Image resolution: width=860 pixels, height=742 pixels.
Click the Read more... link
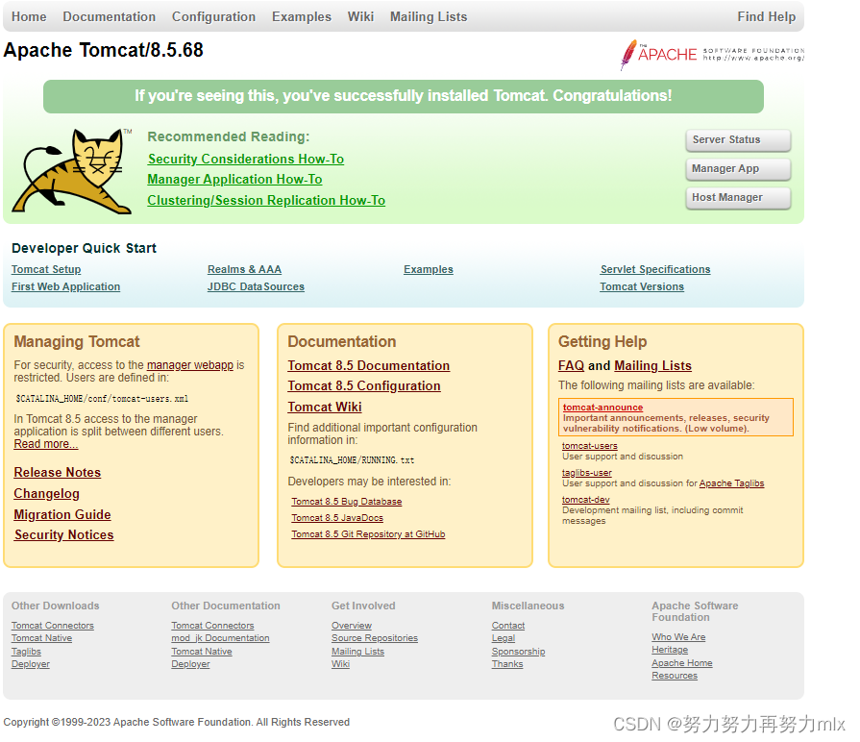click(46, 444)
